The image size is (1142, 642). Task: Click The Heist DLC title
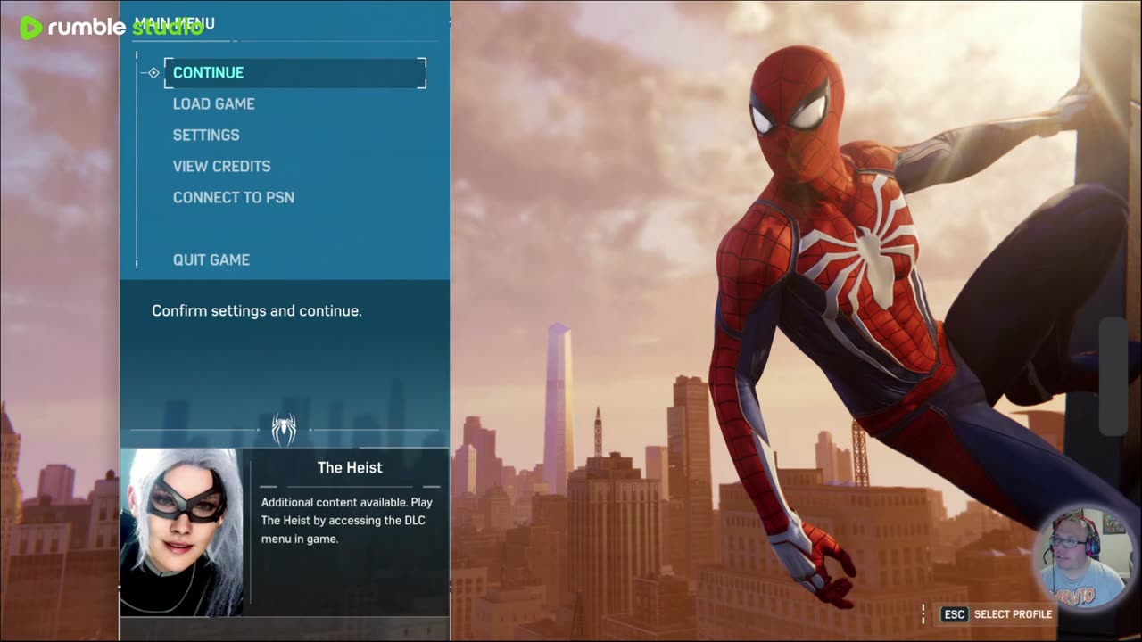[x=350, y=468]
